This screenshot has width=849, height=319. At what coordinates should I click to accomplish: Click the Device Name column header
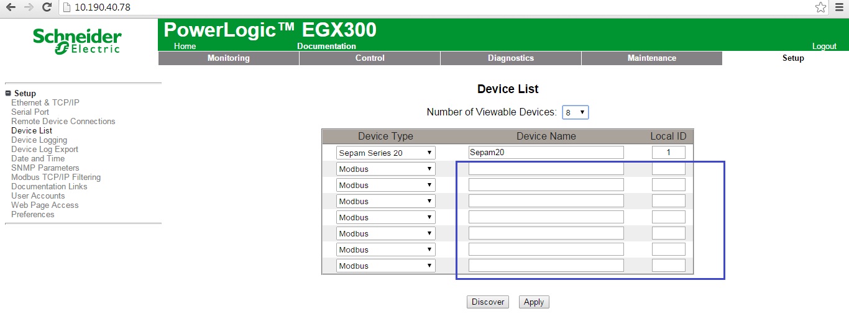(546, 137)
